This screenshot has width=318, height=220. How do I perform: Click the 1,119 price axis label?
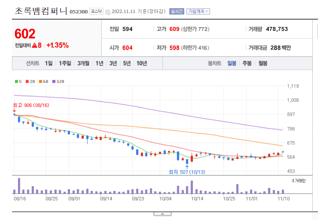point(293,86)
